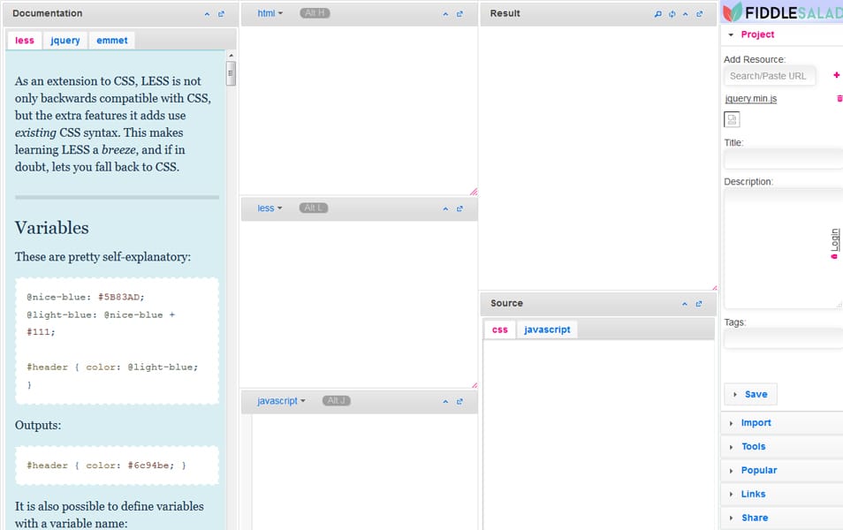
Task: Pop out the Result panel in new window
Action: 700,14
